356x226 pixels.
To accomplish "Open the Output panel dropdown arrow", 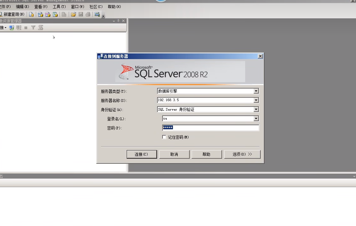I will coord(354,176).
